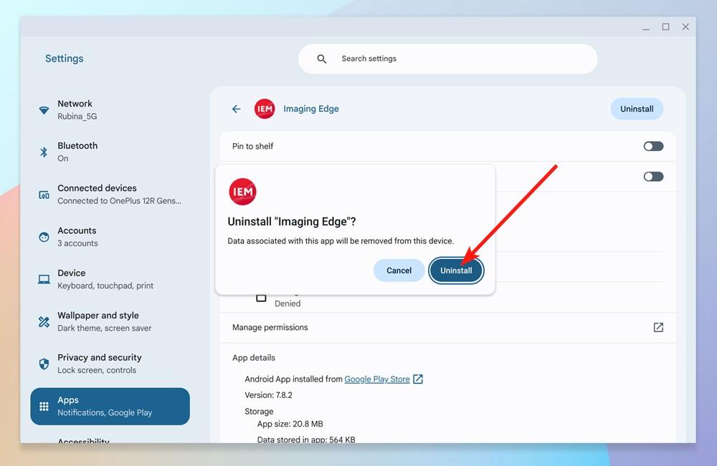
Task: Click the 'App details' heading
Action: pos(254,358)
